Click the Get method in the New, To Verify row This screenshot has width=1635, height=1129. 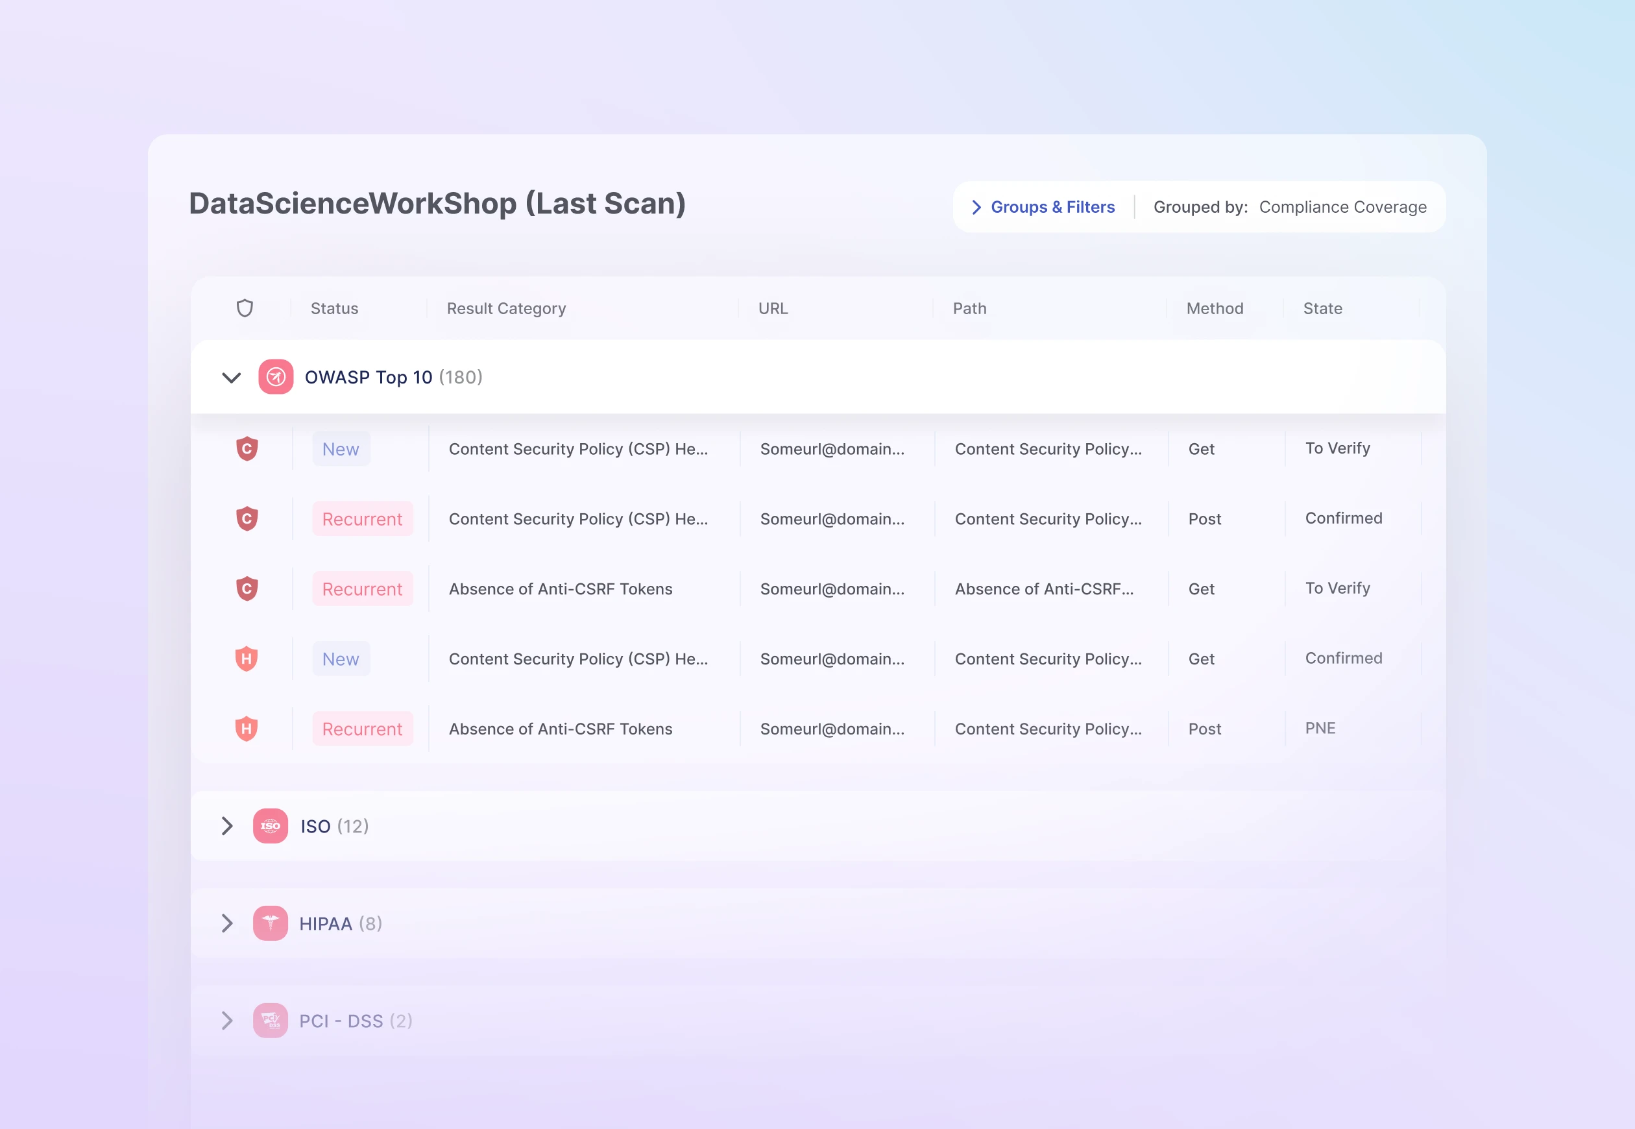pyautogui.click(x=1202, y=448)
